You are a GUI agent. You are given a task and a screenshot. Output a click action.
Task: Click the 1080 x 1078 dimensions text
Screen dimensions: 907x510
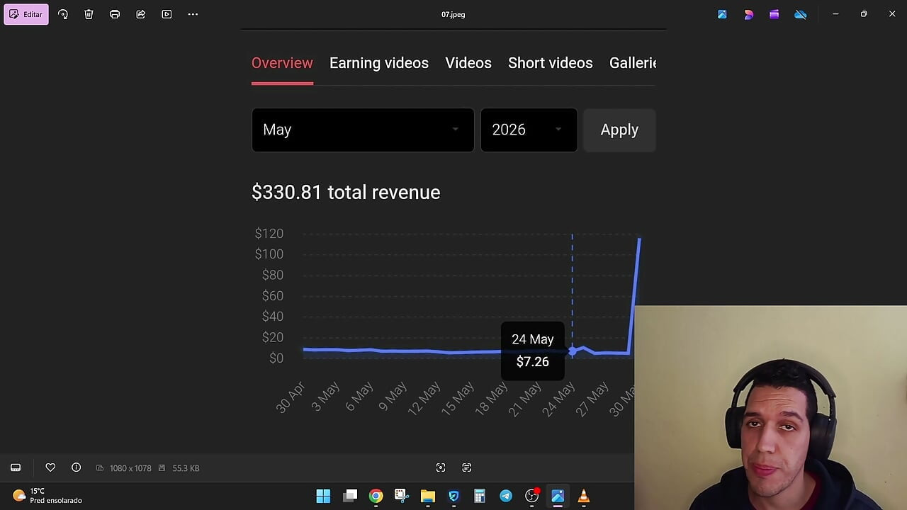130,468
